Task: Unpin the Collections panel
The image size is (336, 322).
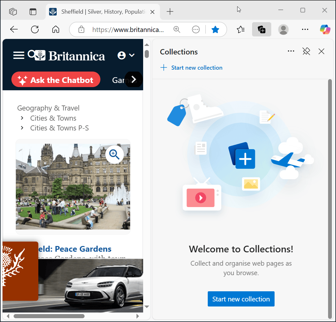Action: pos(306,51)
